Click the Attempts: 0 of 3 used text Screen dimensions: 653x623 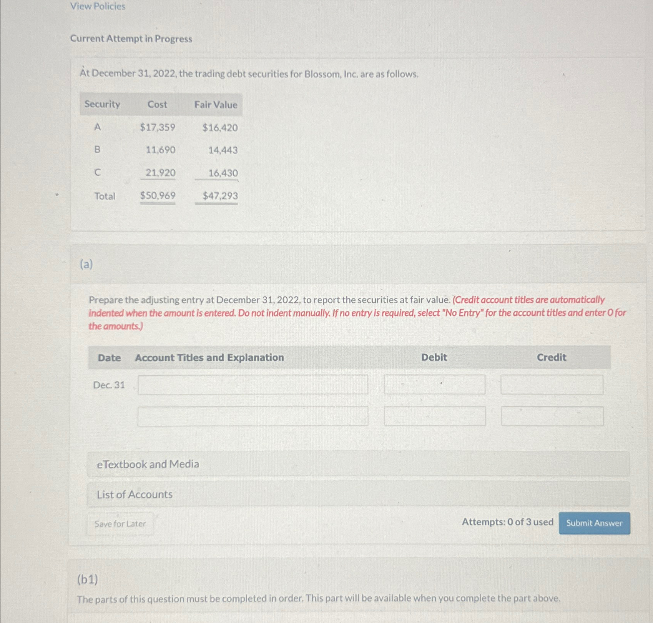point(507,522)
